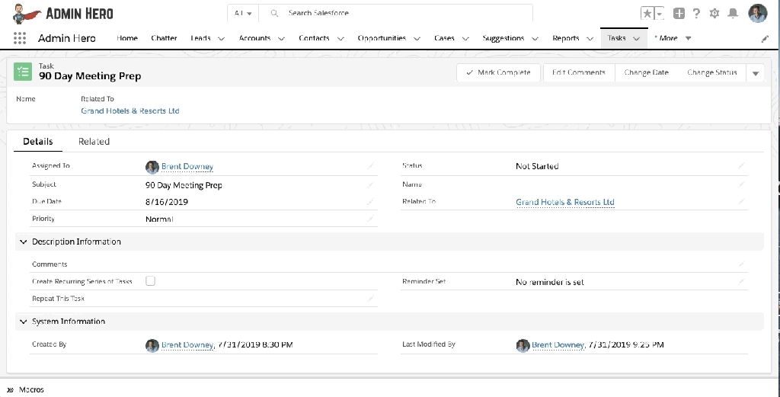Open more actions dropdown beside Change Status
Viewport: 780px width, 397px height.
pyautogui.click(x=756, y=73)
